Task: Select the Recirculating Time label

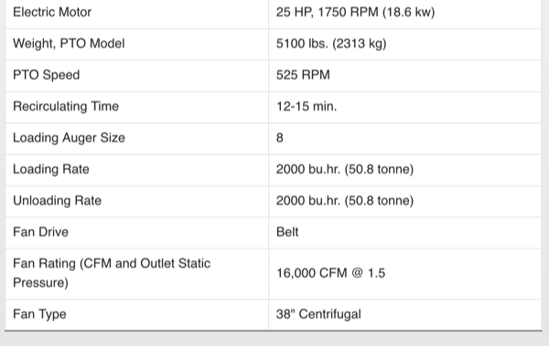Action: [66, 106]
